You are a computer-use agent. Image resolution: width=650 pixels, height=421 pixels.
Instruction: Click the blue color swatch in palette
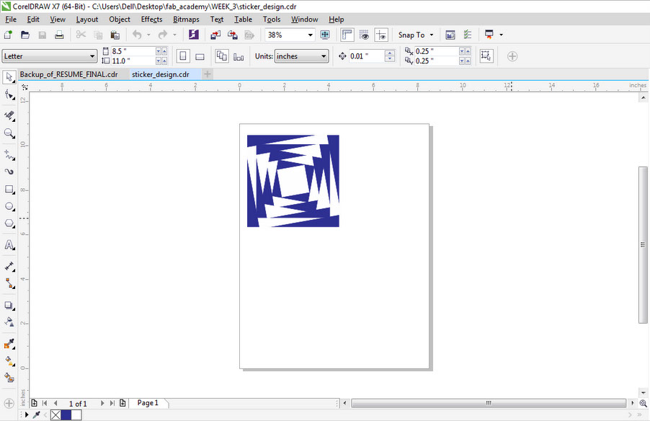point(66,415)
